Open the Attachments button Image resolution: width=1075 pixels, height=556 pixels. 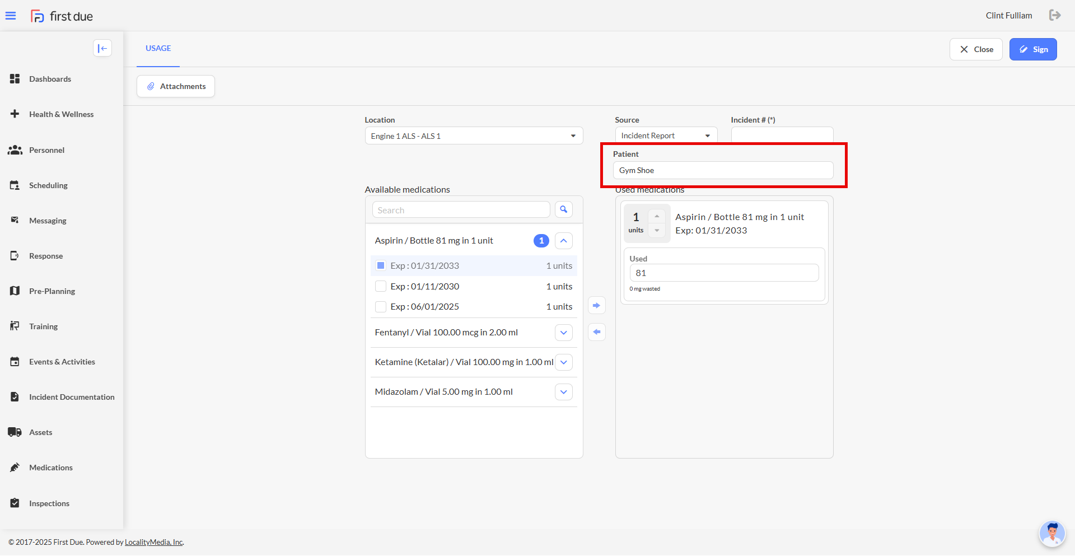coord(176,86)
